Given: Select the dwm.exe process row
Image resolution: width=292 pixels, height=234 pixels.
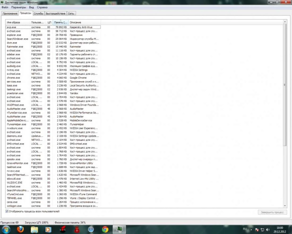Looking at the screenshot, I should pos(53,43).
